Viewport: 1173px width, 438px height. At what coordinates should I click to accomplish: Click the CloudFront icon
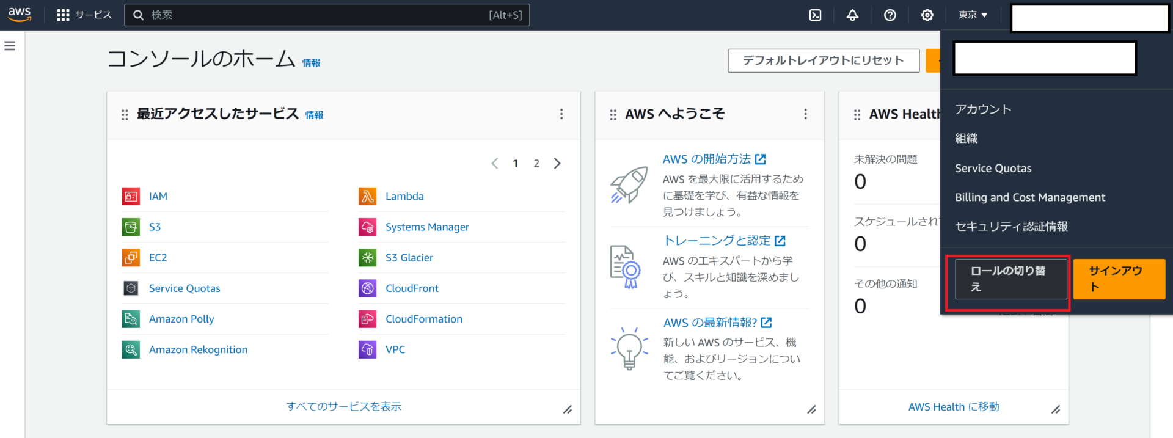coord(367,288)
